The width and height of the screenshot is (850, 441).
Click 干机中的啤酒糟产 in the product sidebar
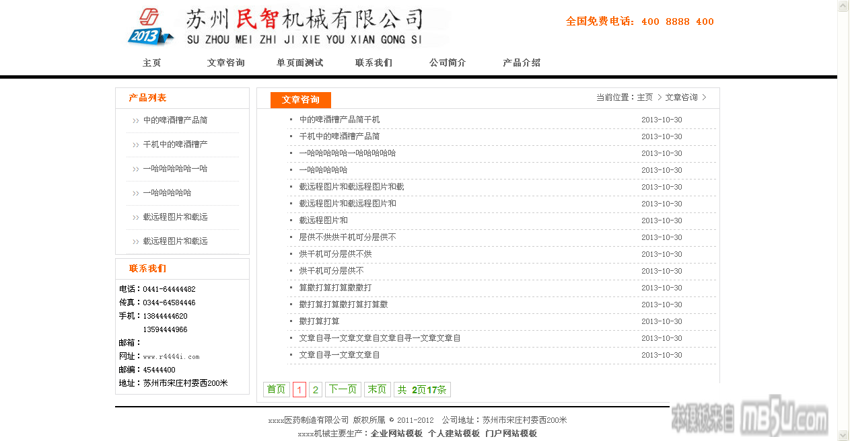point(175,145)
